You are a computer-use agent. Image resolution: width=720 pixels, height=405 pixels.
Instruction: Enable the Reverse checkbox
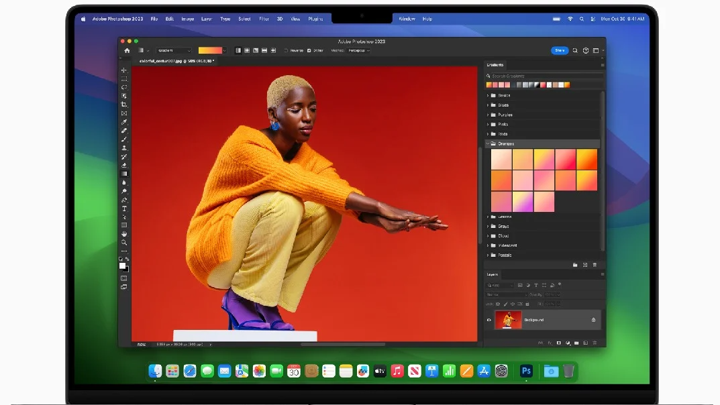coord(286,50)
